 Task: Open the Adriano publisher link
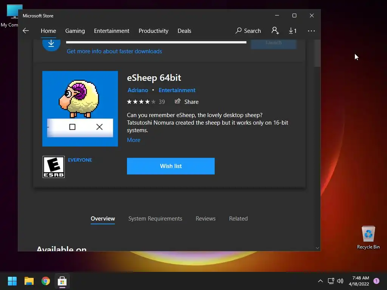[x=138, y=90]
